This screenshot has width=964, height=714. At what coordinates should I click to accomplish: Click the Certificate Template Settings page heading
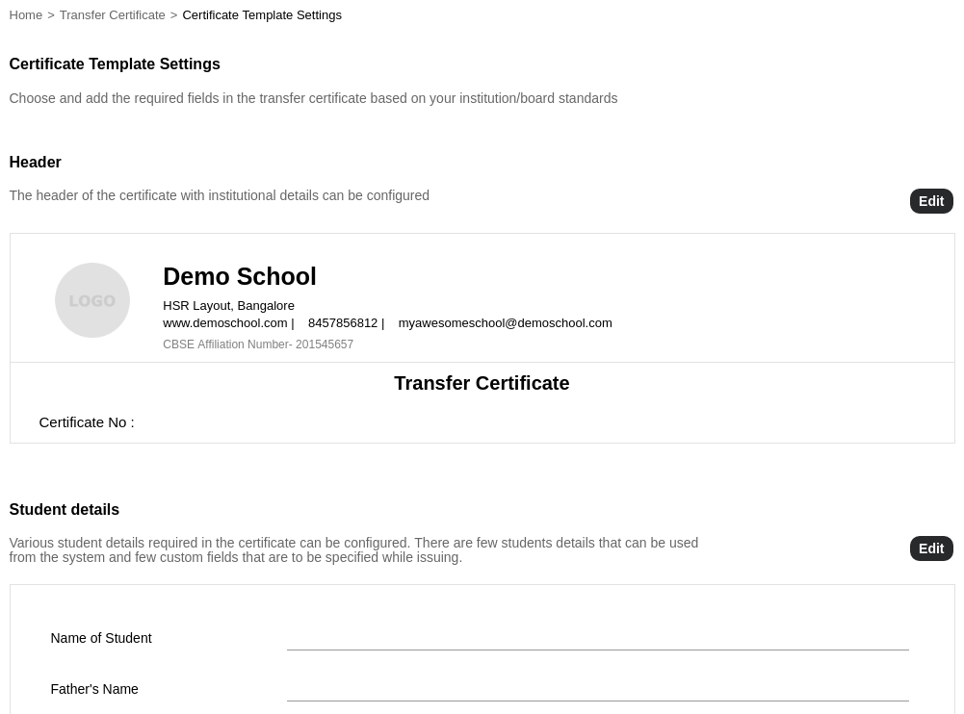pyautogui.click(x=115, y=64)
